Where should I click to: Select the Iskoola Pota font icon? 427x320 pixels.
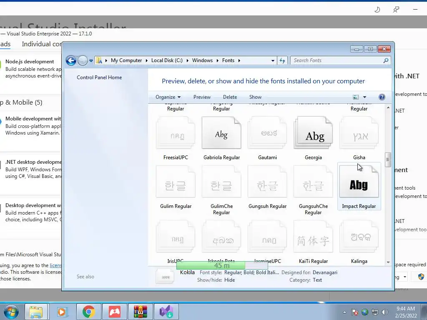point(221,237)
